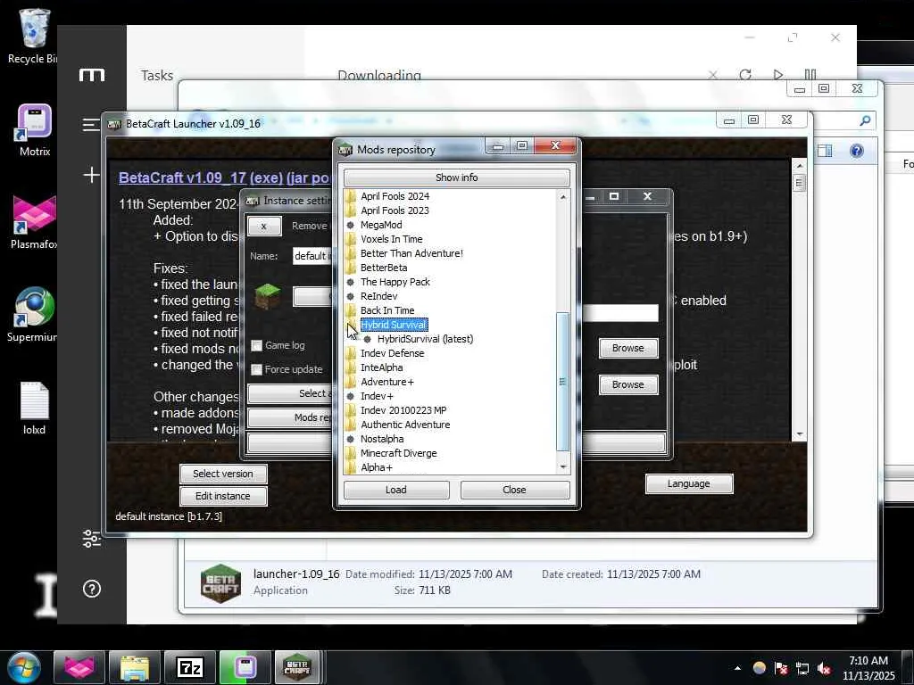Pause all tasks in Motrix
The width and height of the screenshot is (914, 685).
point(810,75)
